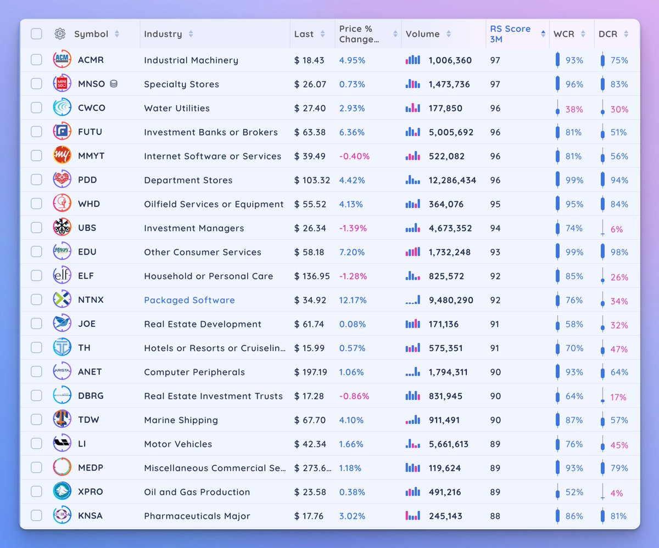Click the TDW Tidewater logo
The image size is (659, 548).
[x=62, y=420]
